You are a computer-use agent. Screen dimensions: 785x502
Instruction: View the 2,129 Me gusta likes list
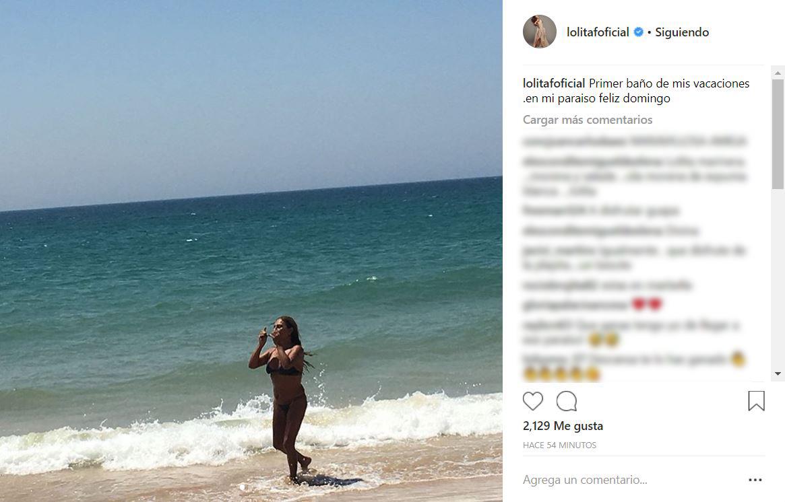(x=563, y=426)
